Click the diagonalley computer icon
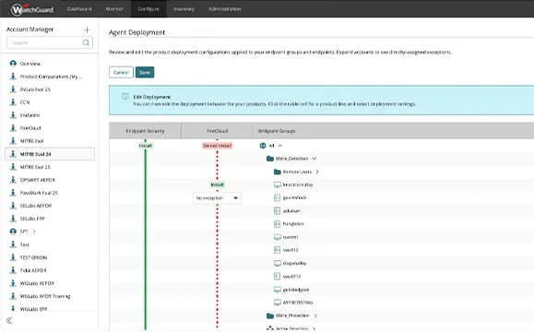 [x=278, y=263]
